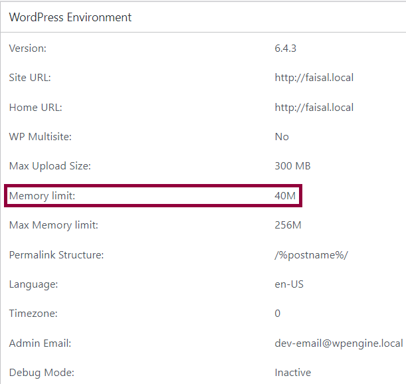
Task: Select the WP Multisite value No
Action: [x=282, y=137]
